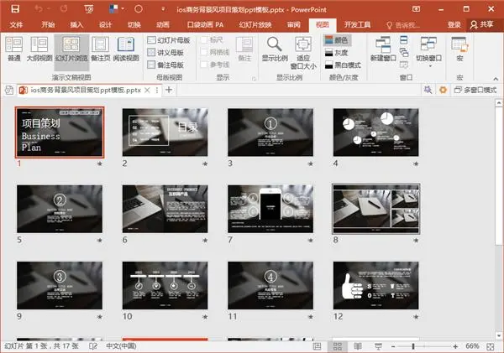
Task: Click the arrange all windows icon
Action: coord(404,39)
